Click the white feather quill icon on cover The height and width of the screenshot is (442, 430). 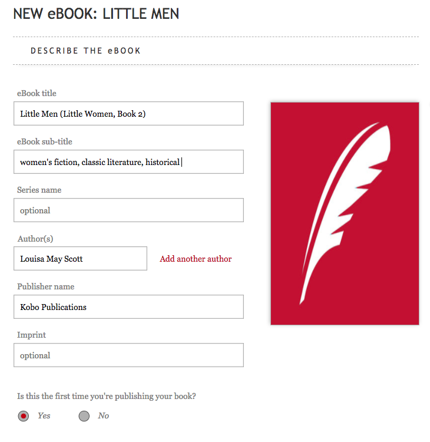pyautogui.click(x=345, y=213)
